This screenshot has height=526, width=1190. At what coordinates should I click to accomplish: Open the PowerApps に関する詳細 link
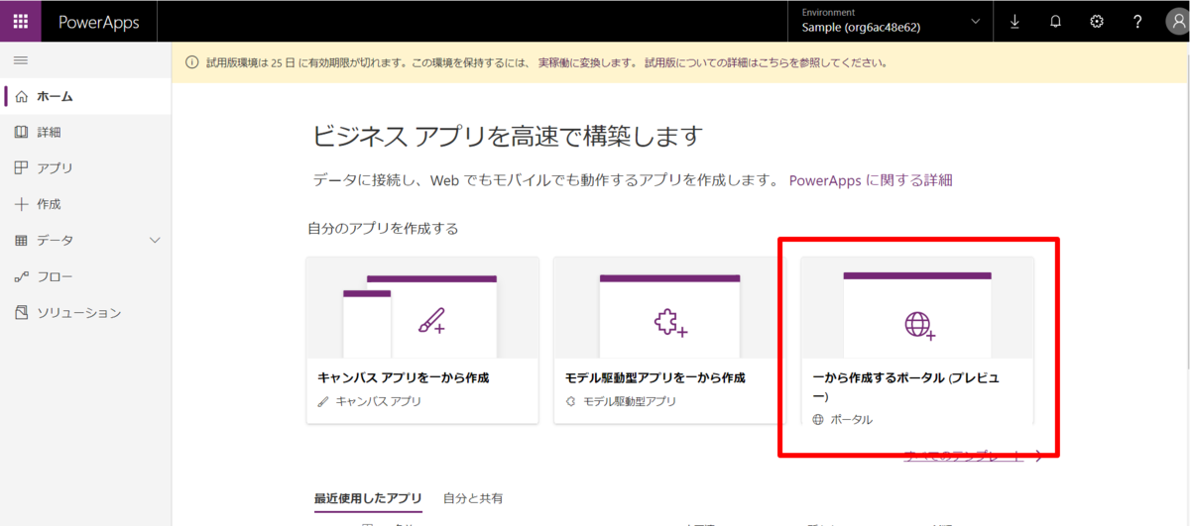871,180
